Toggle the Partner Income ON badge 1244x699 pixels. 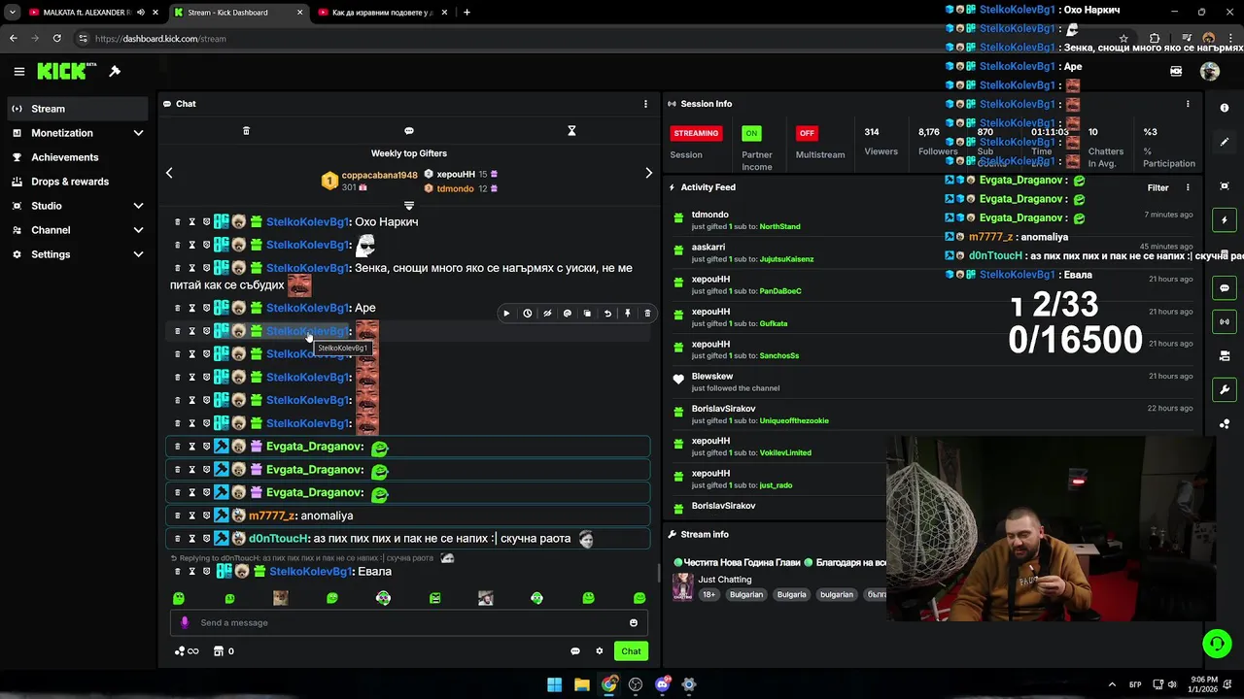click(x=751, y=133)
